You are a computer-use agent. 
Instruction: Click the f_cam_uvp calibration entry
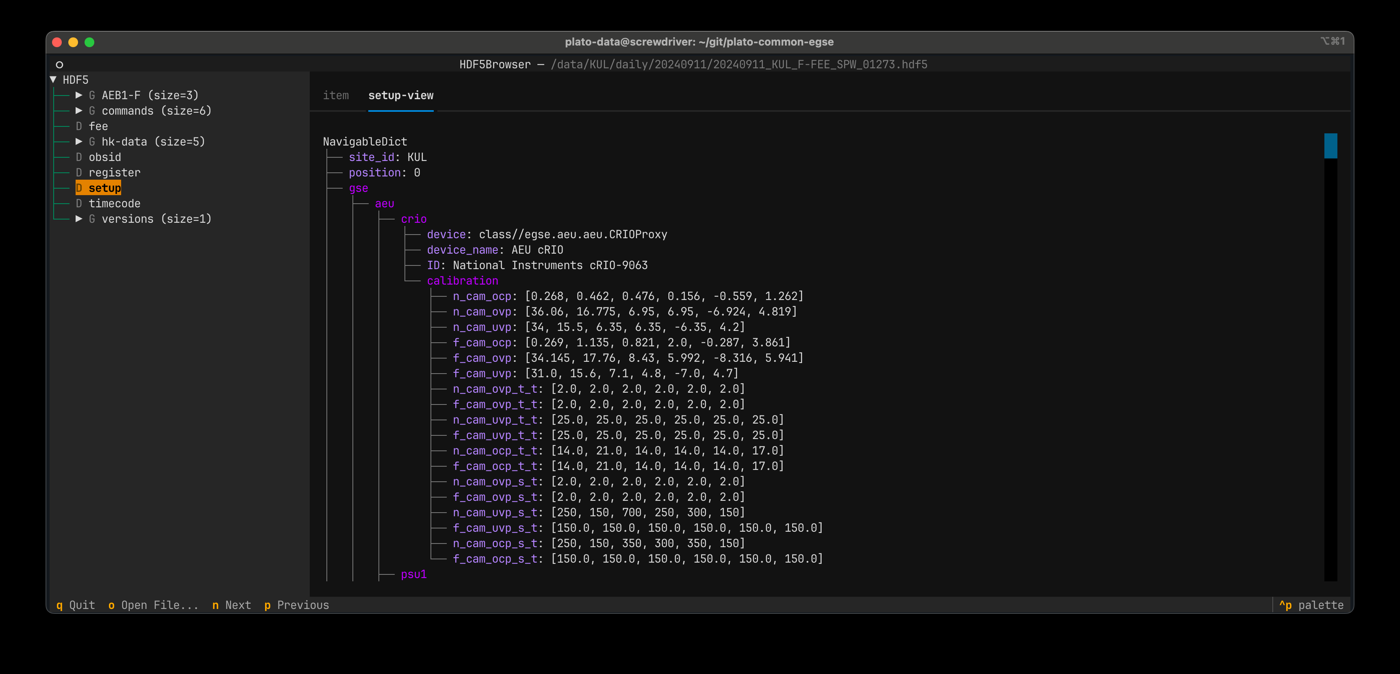pyautogui.click(x=596, y=374)
